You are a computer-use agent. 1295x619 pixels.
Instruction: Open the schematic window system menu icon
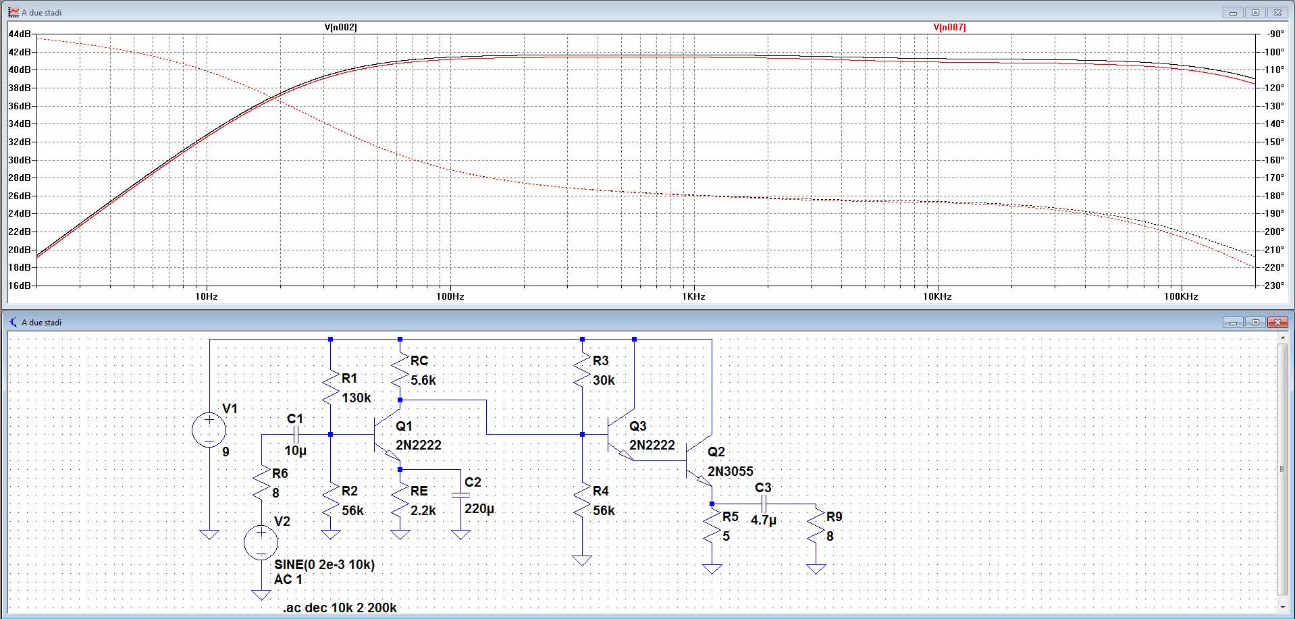point(14,322)
